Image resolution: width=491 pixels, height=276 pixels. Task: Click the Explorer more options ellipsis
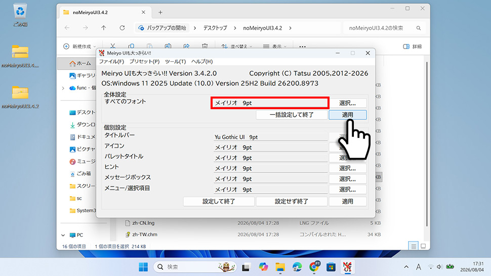(x=302, y=47)
